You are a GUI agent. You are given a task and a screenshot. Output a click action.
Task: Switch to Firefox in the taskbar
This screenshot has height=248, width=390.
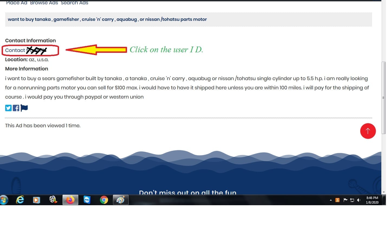click(70, 200)
